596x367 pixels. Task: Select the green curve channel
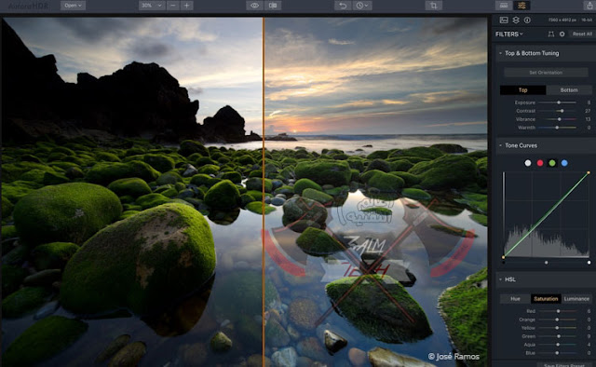(552, 163)
